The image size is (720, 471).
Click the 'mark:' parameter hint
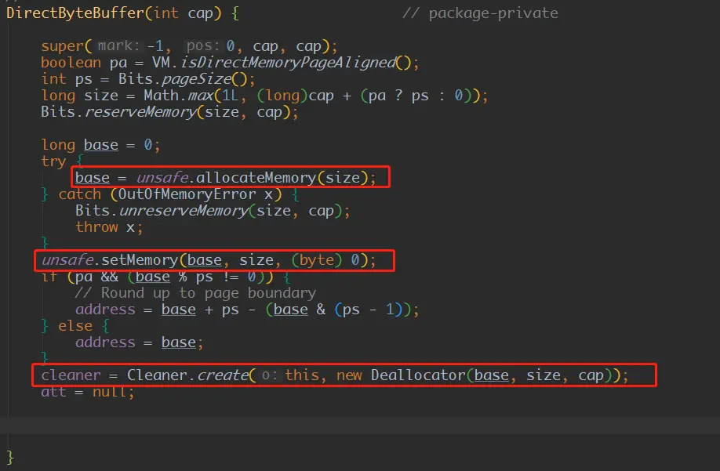click(118, 46)
